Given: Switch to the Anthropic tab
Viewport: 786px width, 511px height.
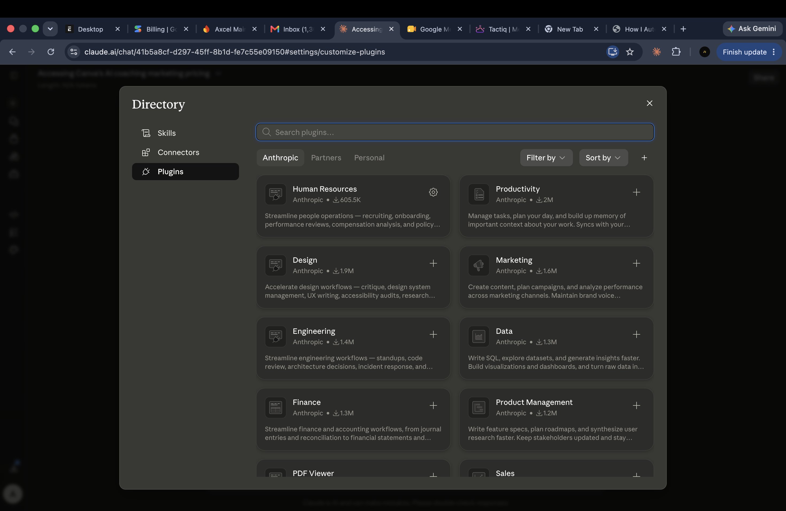Looking at the screenshot, I should (x=280, y=158).
